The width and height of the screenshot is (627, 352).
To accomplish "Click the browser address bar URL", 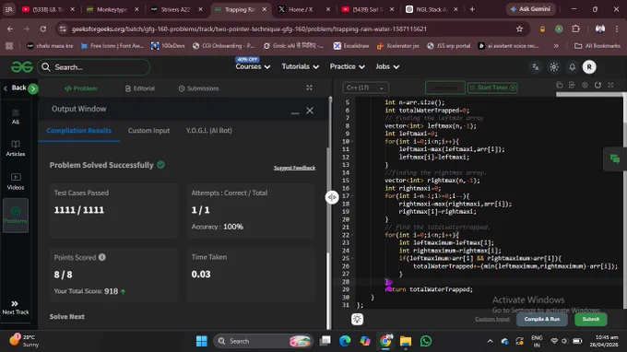I will 249,29.
